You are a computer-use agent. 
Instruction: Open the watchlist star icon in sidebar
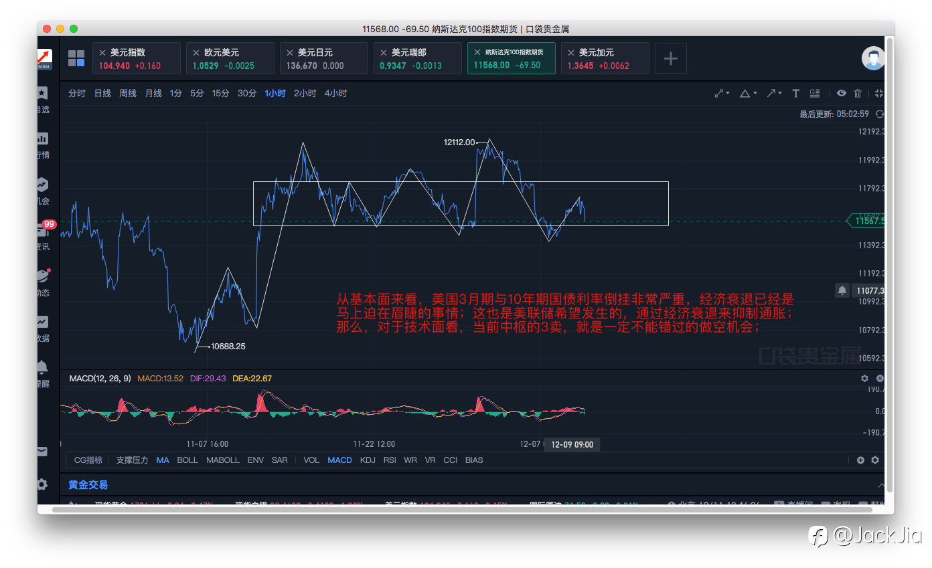[x=43, y=93]
